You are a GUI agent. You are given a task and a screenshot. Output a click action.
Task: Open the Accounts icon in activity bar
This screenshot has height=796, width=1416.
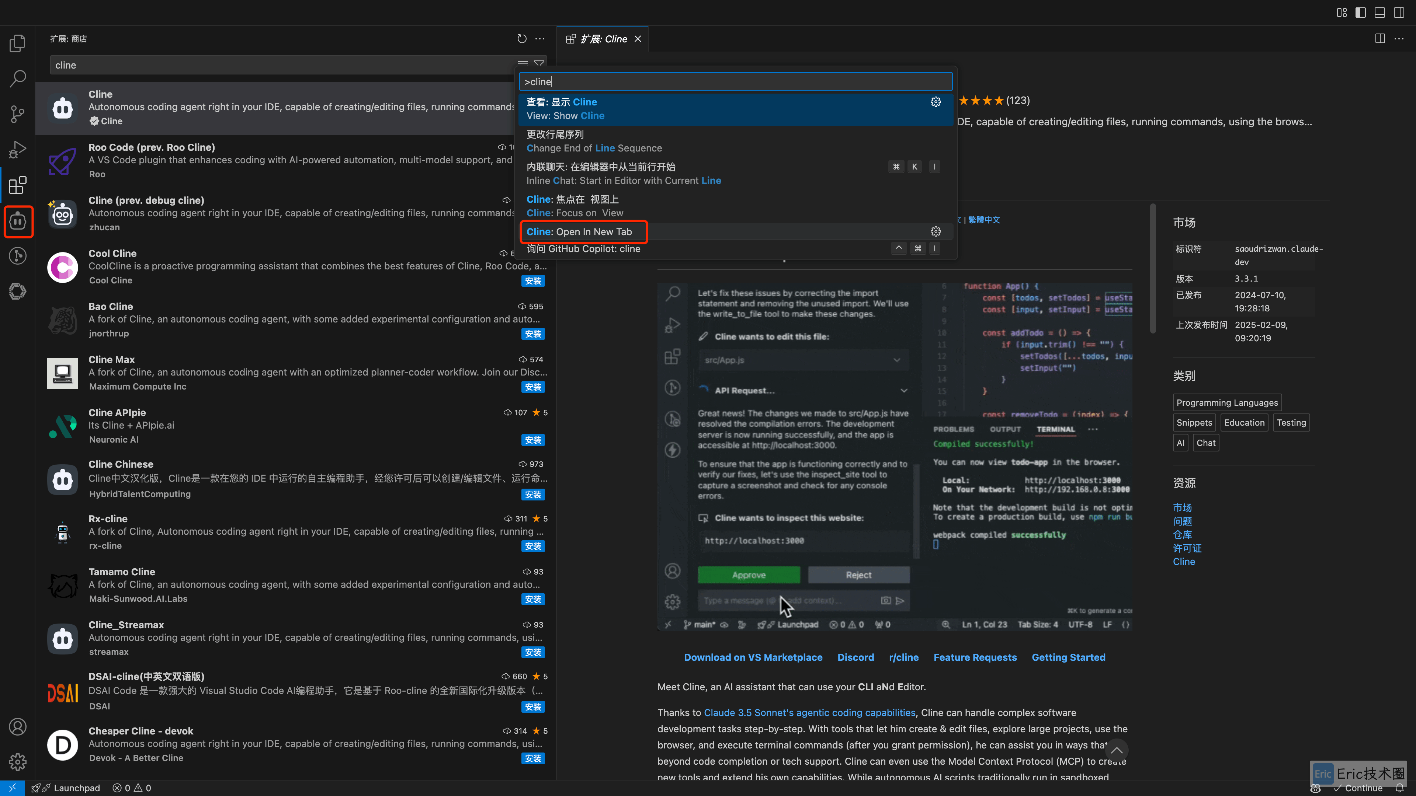[18, 727]
